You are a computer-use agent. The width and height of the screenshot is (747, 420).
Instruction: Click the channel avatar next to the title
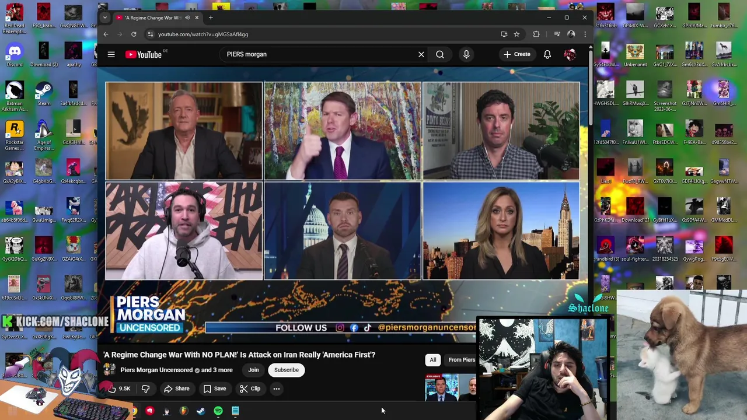coord(110,370)
